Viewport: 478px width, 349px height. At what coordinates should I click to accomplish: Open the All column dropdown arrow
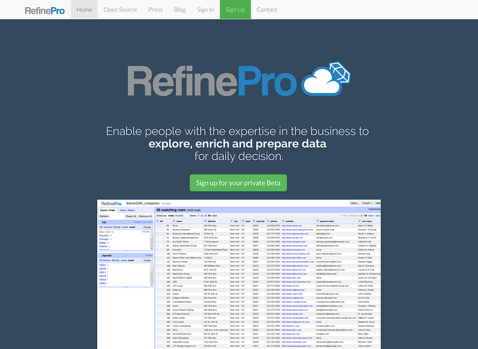(x=158, y=221)
